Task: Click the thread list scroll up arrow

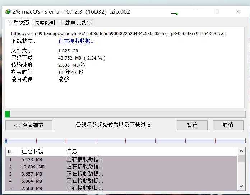Action: click(241, 151)
